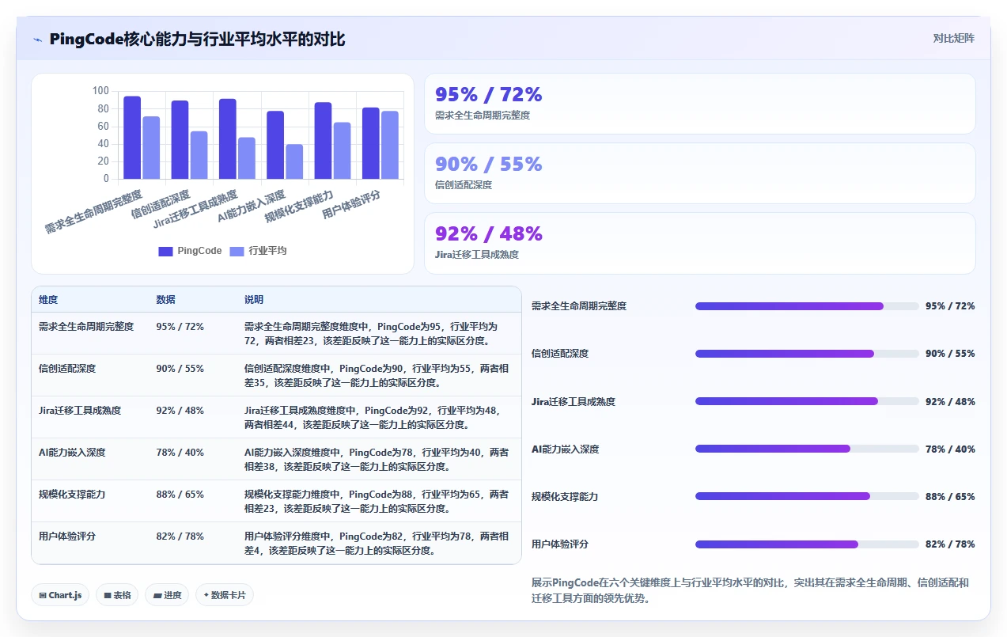This screenshot has height=637, width=1007.
Task: Click the table description mentioning 两者相差35
Action: (x=377, y=376)
